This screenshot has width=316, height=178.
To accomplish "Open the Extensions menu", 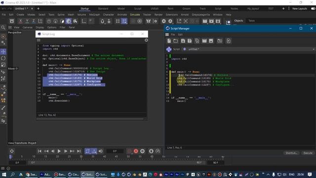I will 172,14.
